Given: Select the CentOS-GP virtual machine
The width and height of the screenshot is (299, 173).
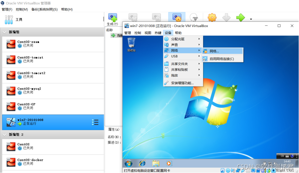Looking at the screenshot, I should [x=53, y=107].
